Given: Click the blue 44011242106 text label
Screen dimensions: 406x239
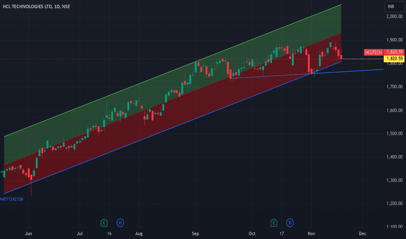Looking at the screenshot, I should (12, 199).
